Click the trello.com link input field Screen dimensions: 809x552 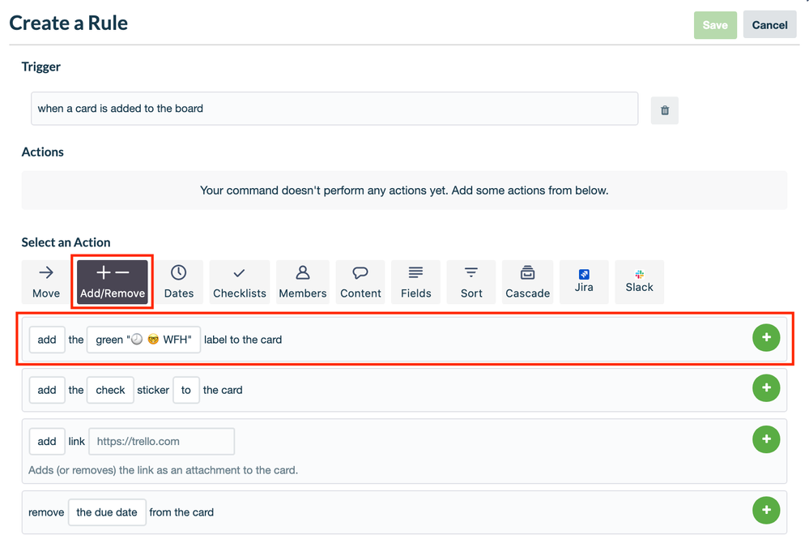(161, 441)
